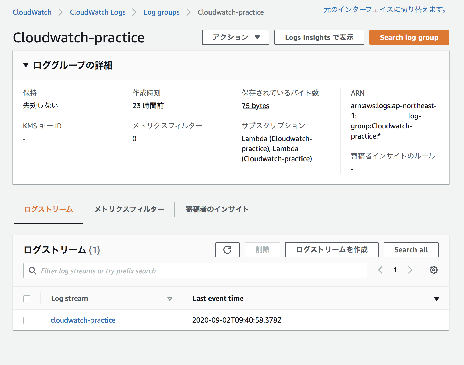The image size is (464, 365).
Task: Navigate to Log groups via breadcrumb
Action: 161,12
